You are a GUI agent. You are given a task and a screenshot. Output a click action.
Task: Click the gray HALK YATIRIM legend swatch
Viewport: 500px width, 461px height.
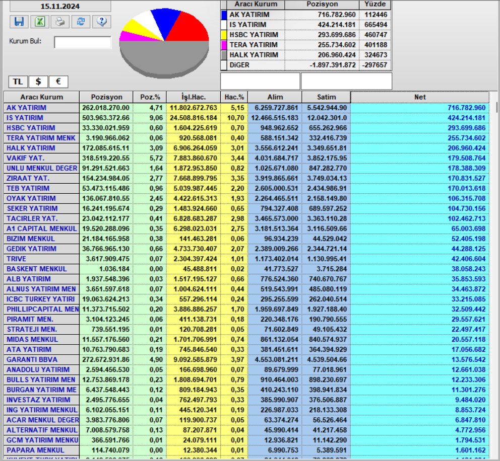click(224, 55)
